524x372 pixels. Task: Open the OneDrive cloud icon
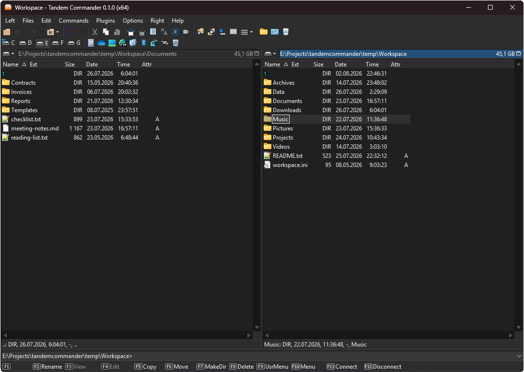point(102,43)
